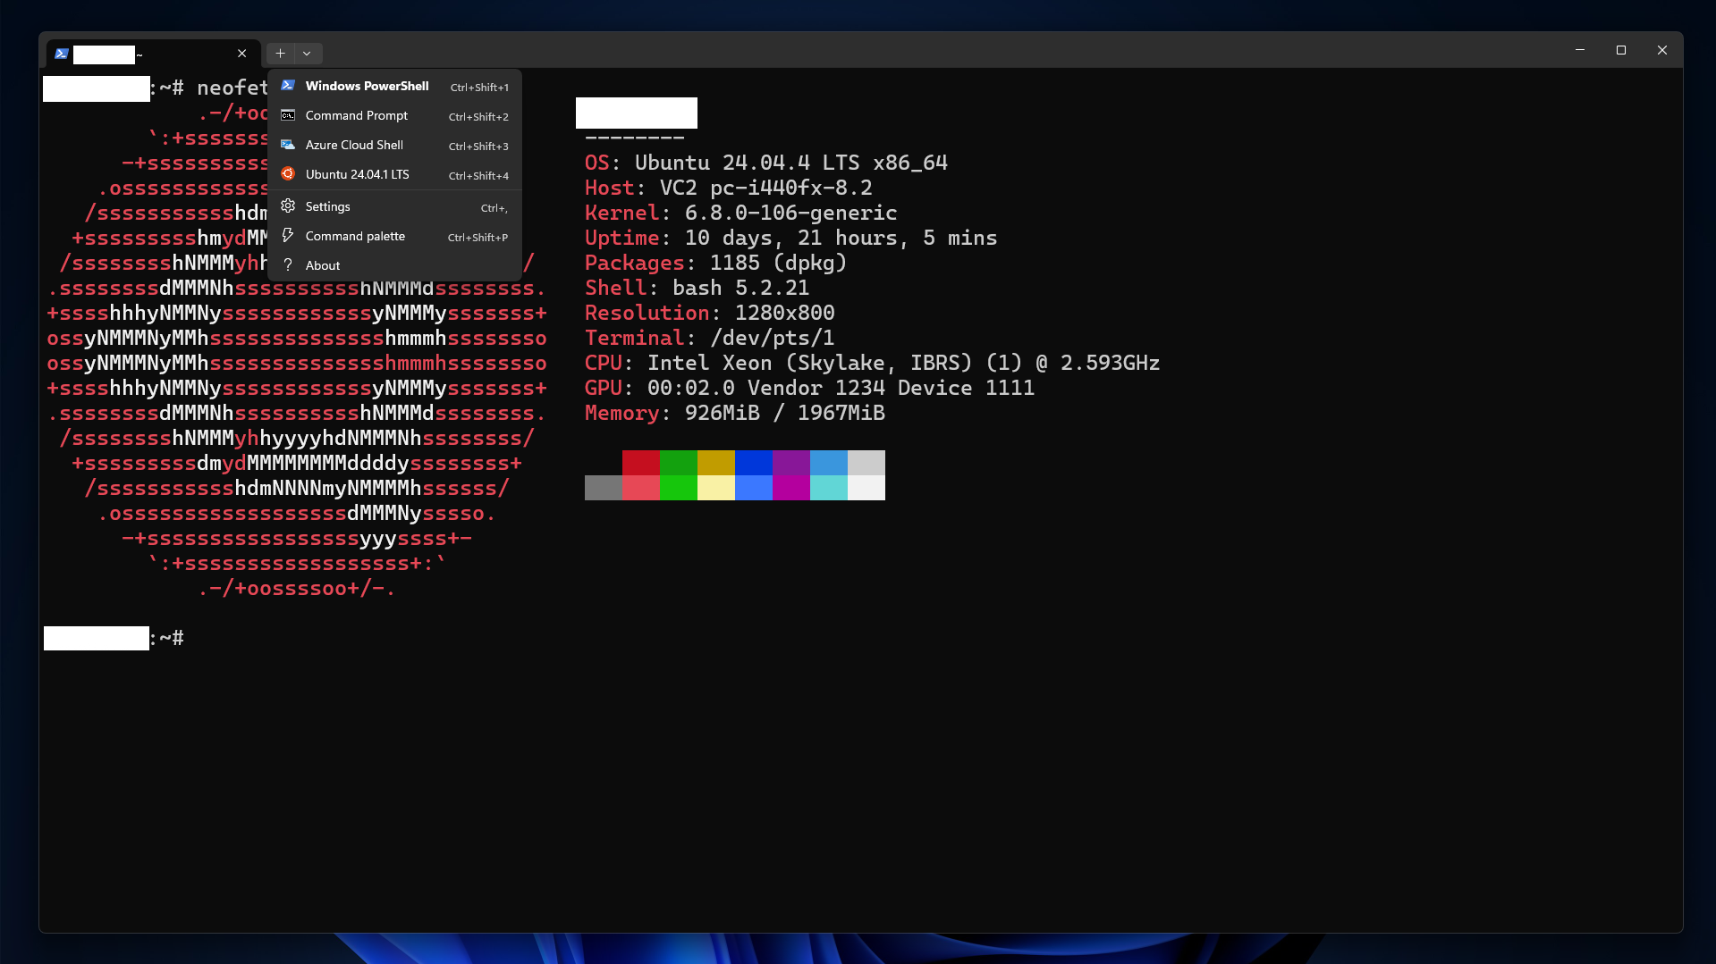Collapse the new tab profile dropdown chevron
Image resolution: width=1716 pixels, height=964 pixels.
(307, 54)
